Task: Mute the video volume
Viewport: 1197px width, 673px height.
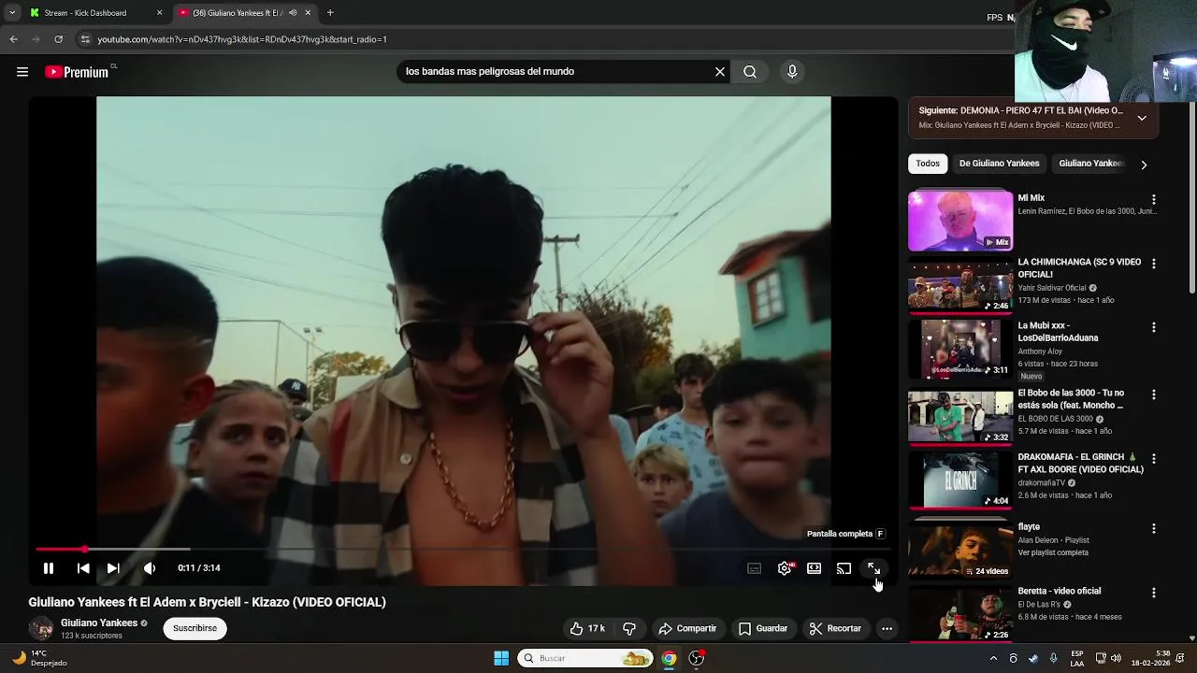Action: tap(150, 567)
